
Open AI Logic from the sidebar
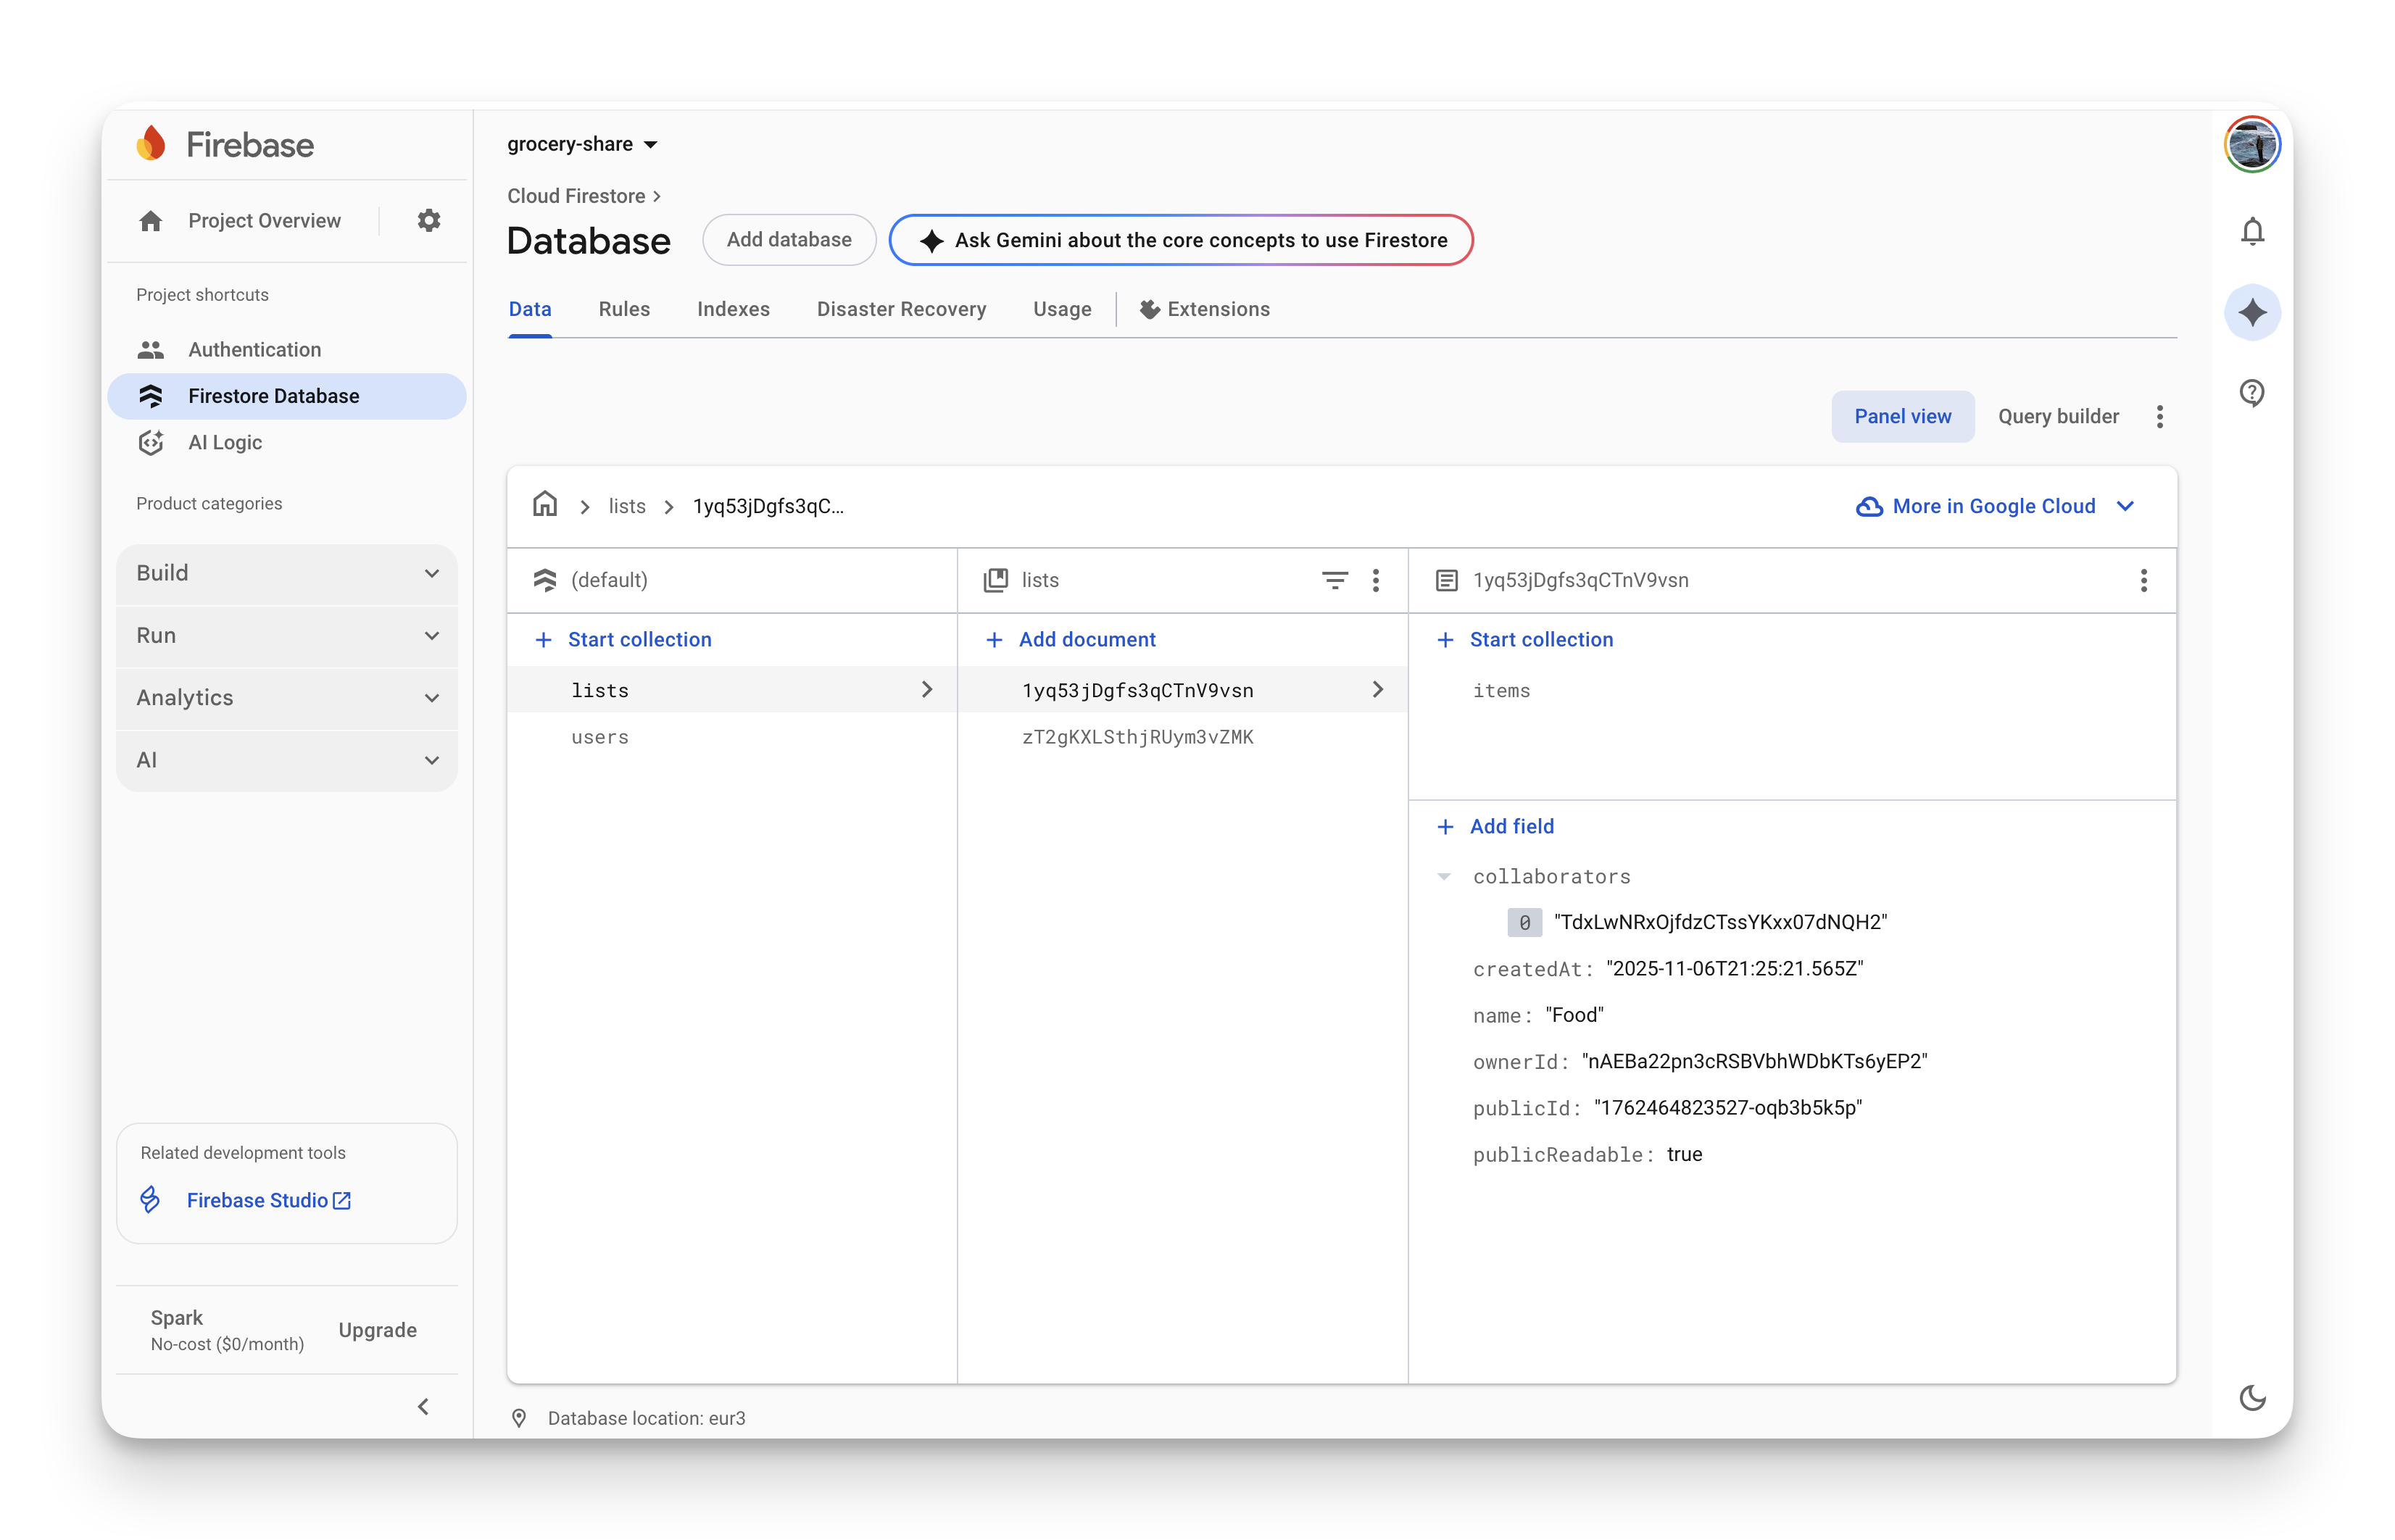tap(225, 442)
